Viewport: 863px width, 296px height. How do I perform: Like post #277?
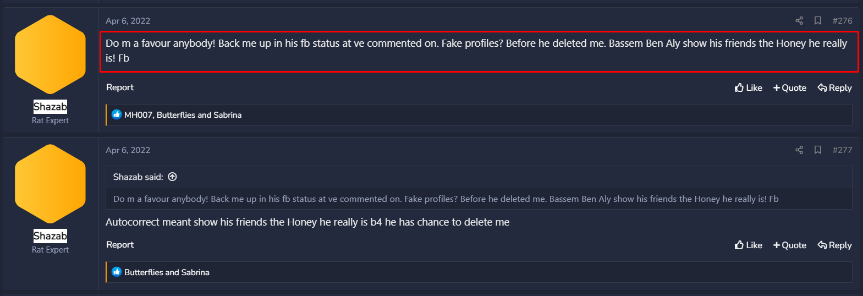click(749, 245)
